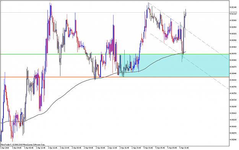Click the '1 Apr 2010' date label
The height and width of the screenshot is (150, 239).
point(5,148)
